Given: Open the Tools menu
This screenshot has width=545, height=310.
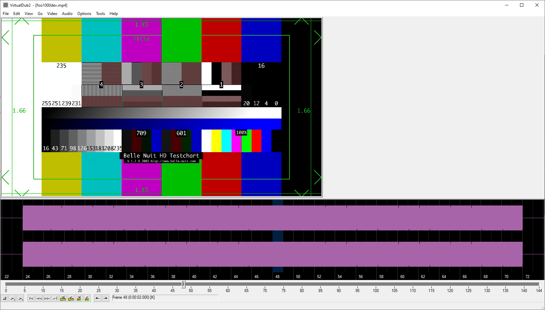Looking at the screenshot, I should (x=100, y=14).
